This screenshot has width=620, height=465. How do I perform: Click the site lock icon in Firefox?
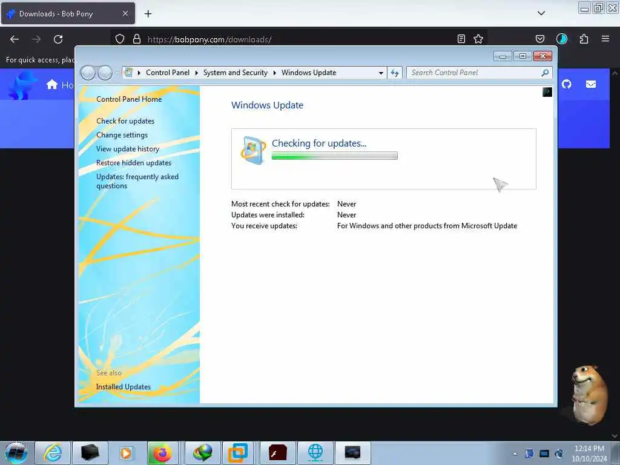click(x=137, y=39)
